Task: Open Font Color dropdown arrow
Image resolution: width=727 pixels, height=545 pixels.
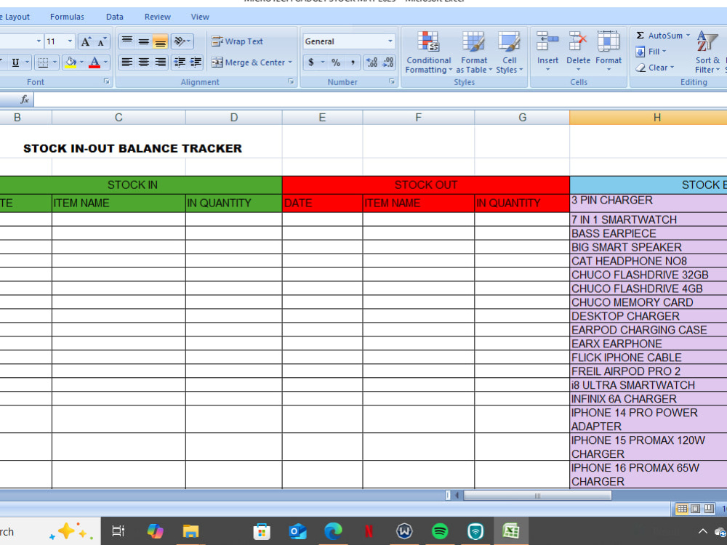Action: [105, 62]
